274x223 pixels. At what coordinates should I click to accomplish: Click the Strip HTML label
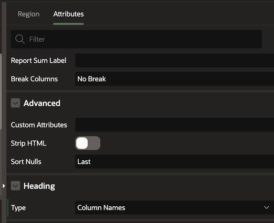click(x=29, y=143)
